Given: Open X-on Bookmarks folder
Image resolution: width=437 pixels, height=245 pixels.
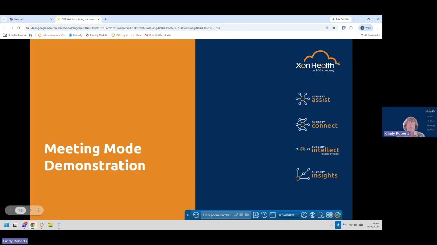Looking at the screenshot, I should pos(14,35).
